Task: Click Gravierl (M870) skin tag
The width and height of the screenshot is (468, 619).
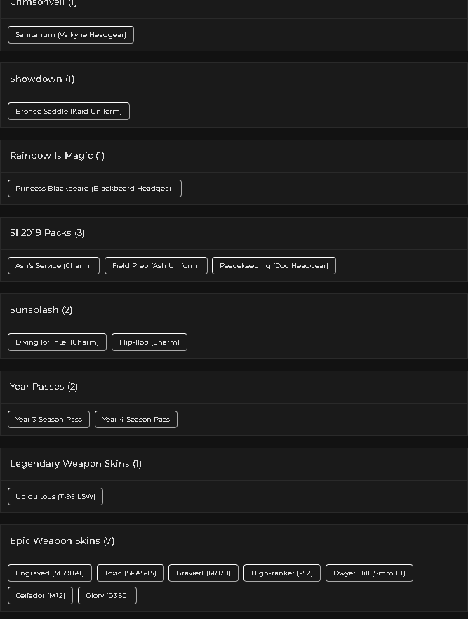Action: pos(203,573)
